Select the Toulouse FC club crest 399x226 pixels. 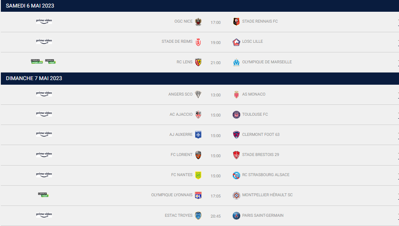point(236,115)
